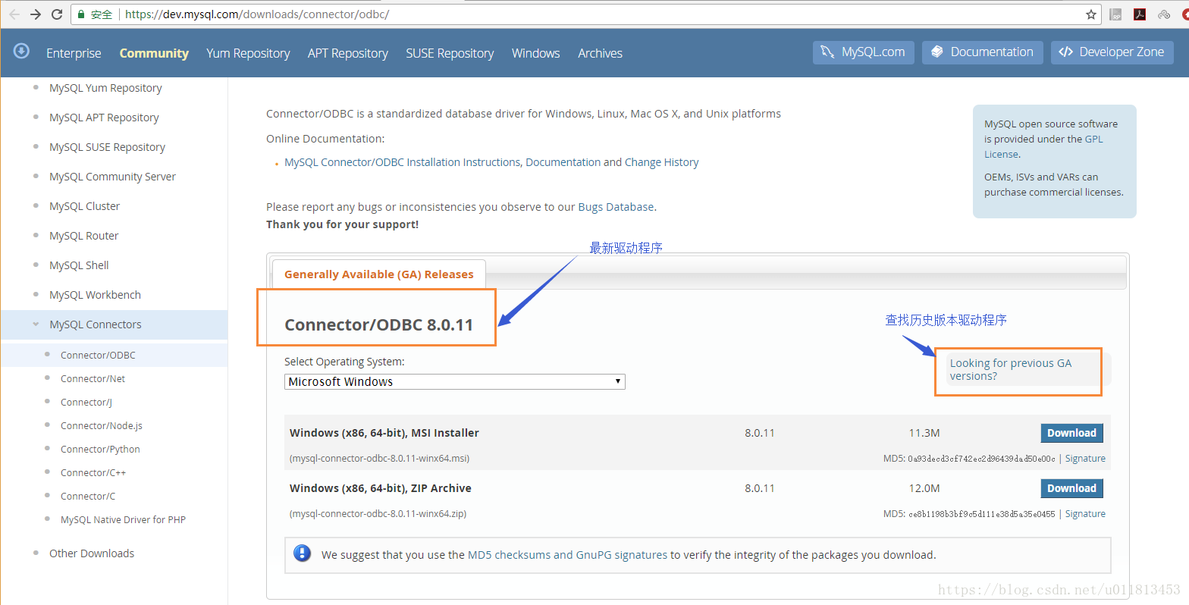
Task: Open the Yum Repository menu
Action: point(248,53)
